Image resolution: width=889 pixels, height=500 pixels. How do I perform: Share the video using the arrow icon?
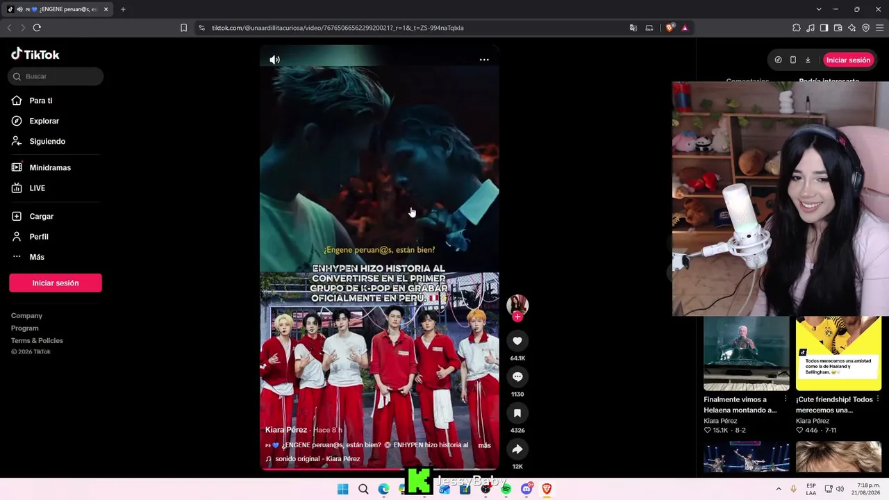pos(517,449)
